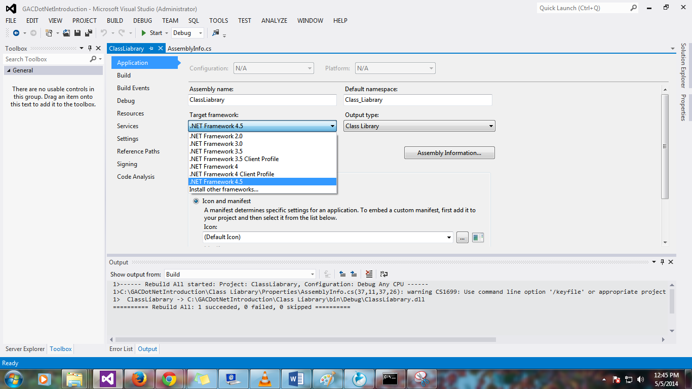The height and width of the screenshot is (389, 692).
Task: Click the Save toolbar icon
Action: pos(77,32)
